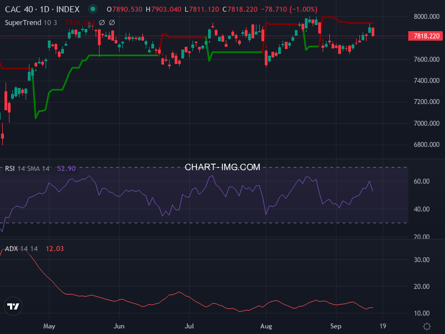This screenshot has width=445, height=334.
Task: Click the Jul label on time axis
Action: pyautogui.click(x=190, y=326)
